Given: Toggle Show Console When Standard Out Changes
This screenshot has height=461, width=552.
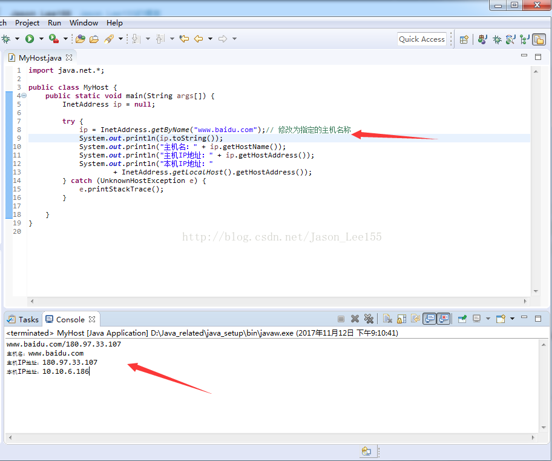Looking at the screenshot, I should click(x=430, y=319).
